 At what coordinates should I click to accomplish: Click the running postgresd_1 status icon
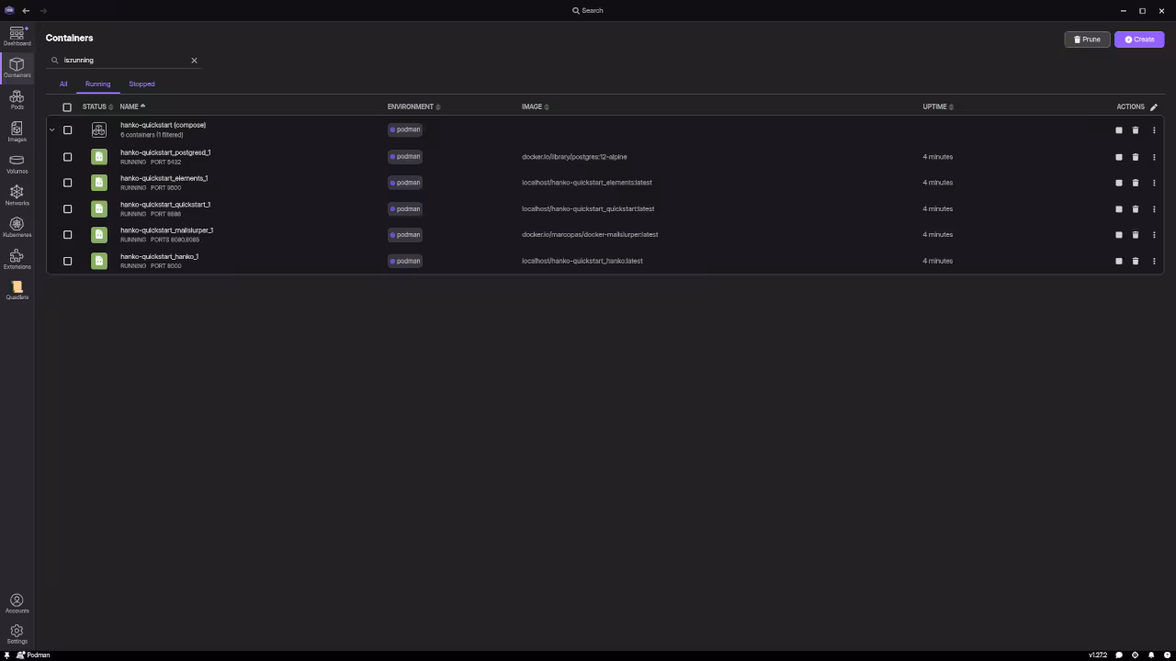click(x=99, y=157)
